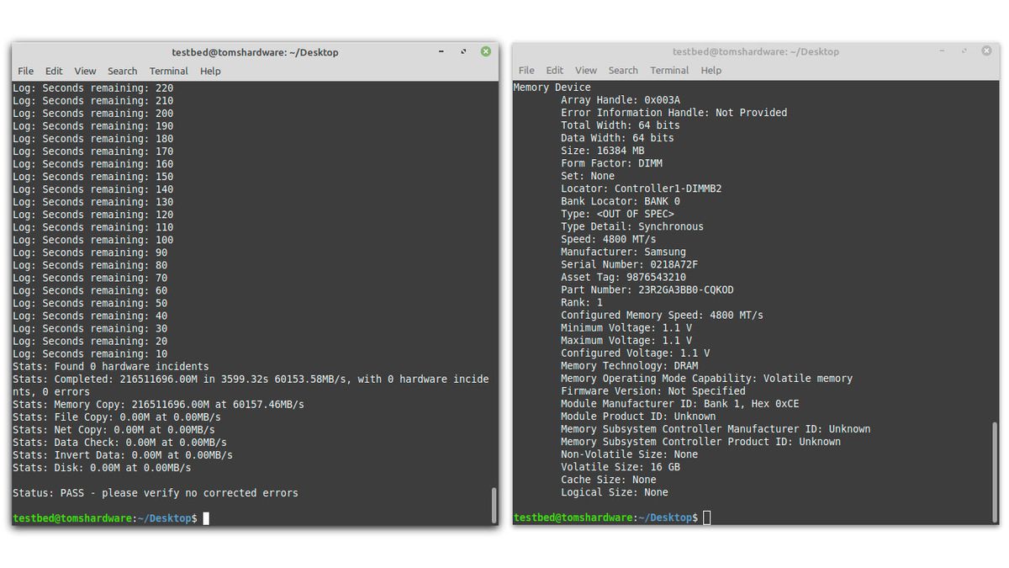1009x568 pixels.
Task: Click scrollbar thumb in stress-test log terminal
Action: click(494, 504)
